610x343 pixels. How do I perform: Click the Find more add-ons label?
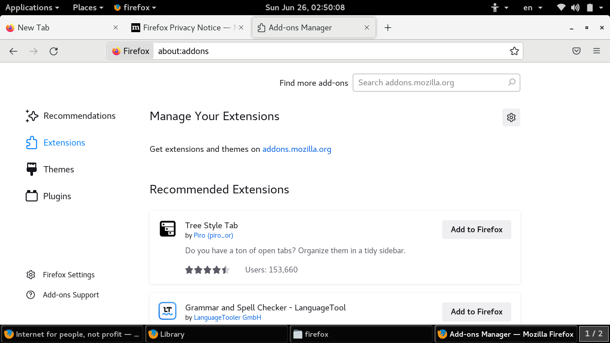pos(314,83)
